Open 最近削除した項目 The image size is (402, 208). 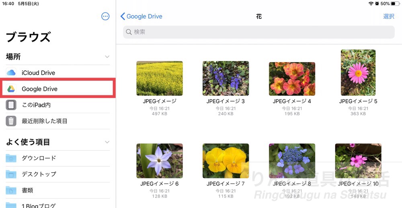coord(57,121)
